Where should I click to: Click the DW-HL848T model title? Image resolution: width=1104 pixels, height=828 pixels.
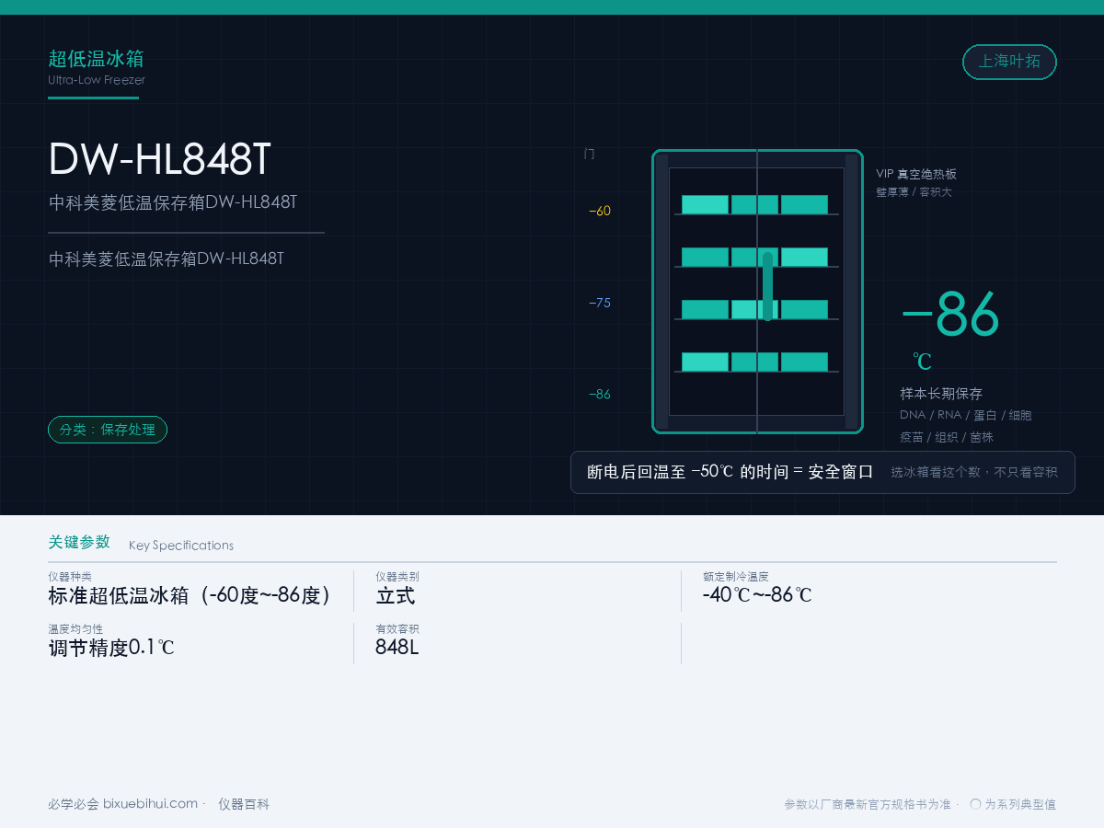[160, 159]
